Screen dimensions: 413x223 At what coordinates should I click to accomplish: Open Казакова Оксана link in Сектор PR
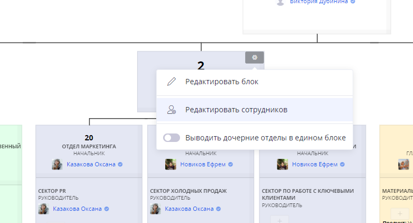click(77, 209)
